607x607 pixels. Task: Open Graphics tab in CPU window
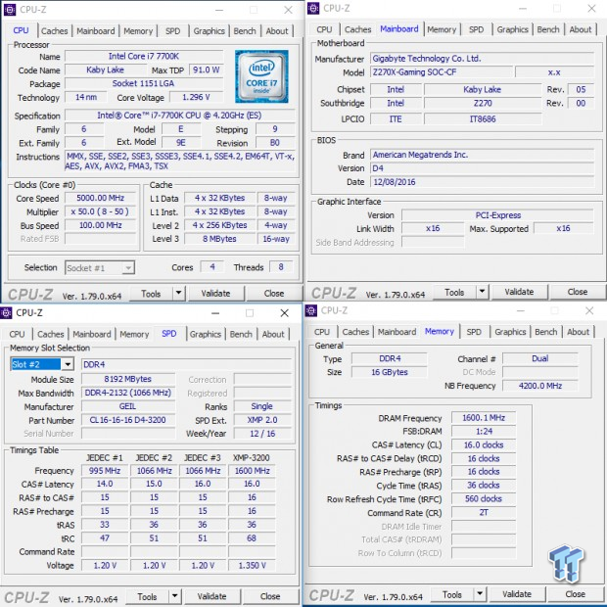tap(210, 31)
